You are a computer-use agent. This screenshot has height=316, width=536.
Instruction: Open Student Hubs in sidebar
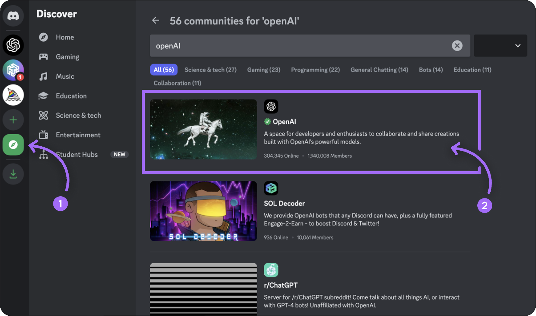click(x=82, y=155)
